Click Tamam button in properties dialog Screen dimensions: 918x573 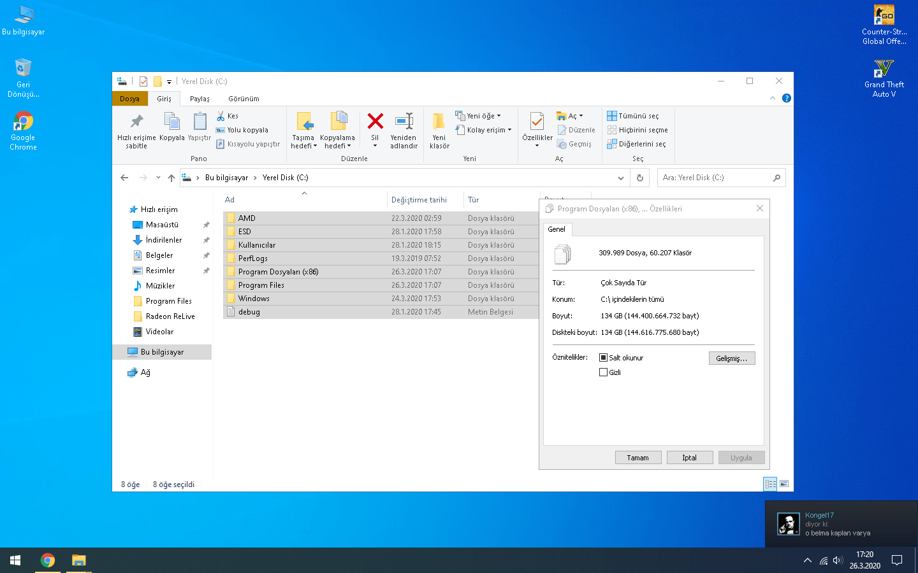coord(637,458)
